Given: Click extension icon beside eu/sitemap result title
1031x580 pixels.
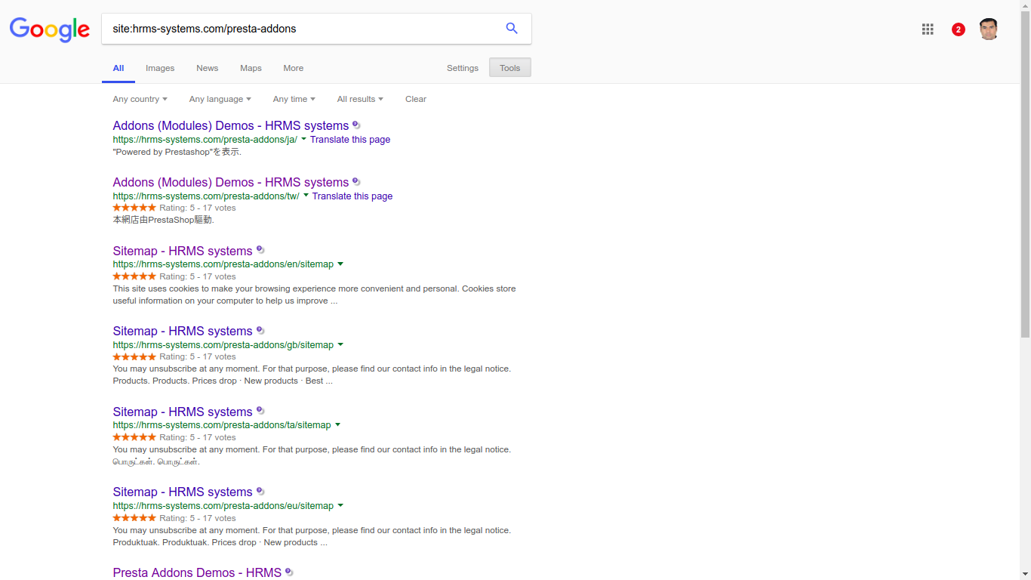Looking at the screenshot, I should click(260, 491).
